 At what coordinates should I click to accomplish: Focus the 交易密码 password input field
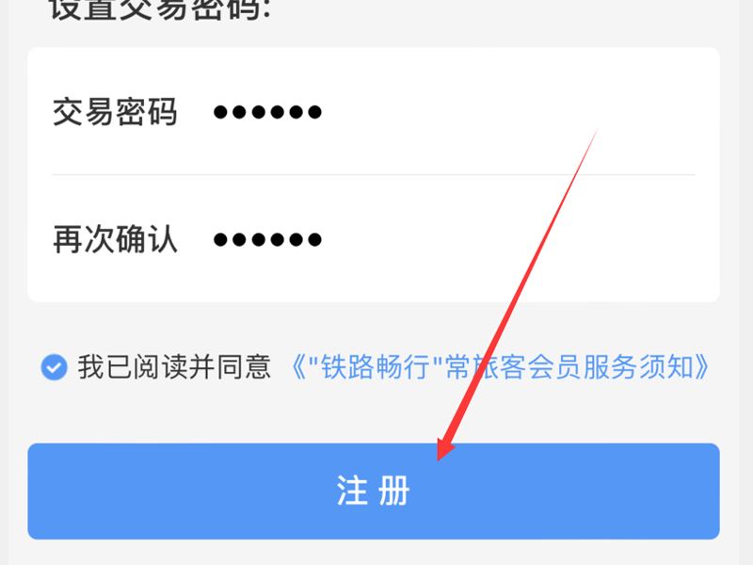373,112
